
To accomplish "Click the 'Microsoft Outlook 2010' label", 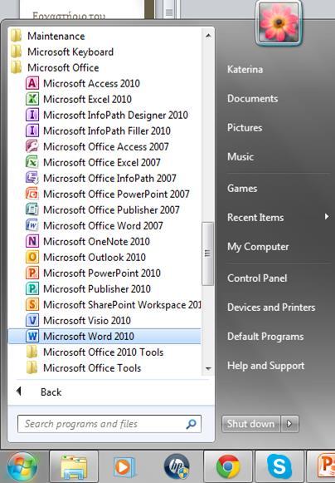I will [x=95, y=257].
